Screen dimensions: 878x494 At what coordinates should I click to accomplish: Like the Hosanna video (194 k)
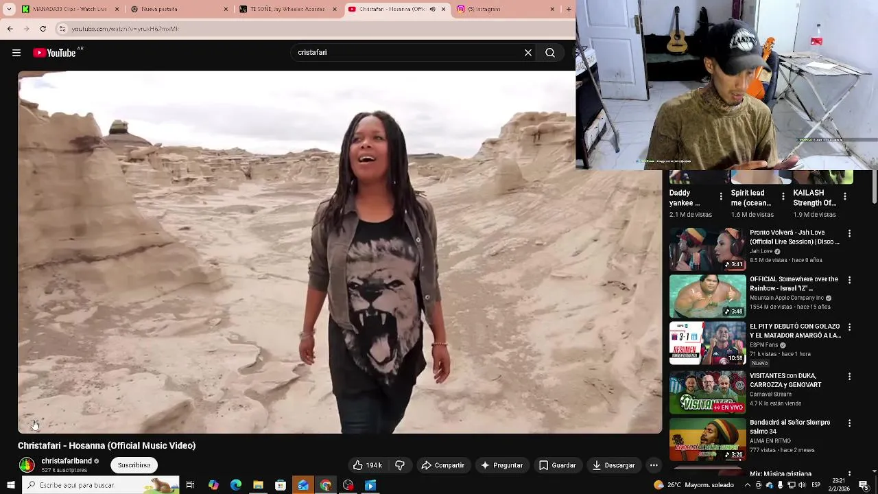pyautogui.click(x=367, y=465)
